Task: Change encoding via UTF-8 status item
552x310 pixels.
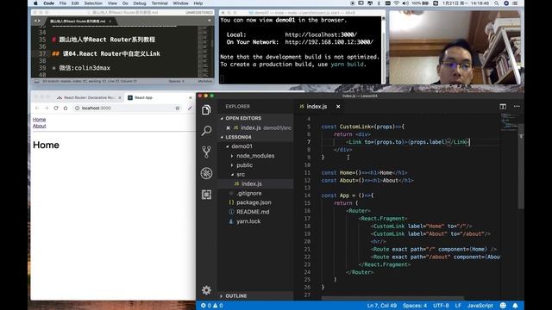Action: pyautogui.click(x=441, y=306)
